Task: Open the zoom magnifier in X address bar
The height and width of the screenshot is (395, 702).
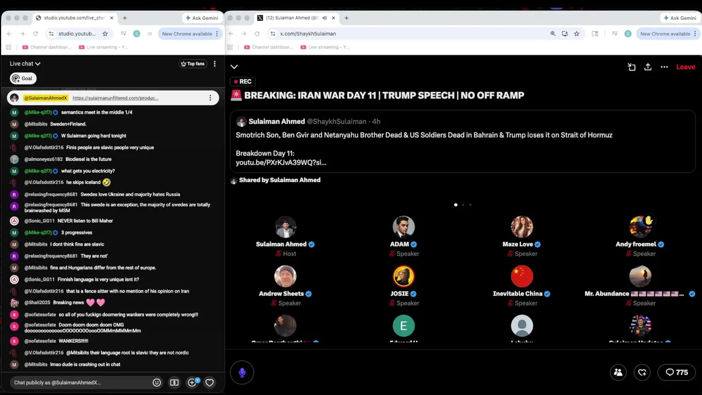Action: coord(553,33)
